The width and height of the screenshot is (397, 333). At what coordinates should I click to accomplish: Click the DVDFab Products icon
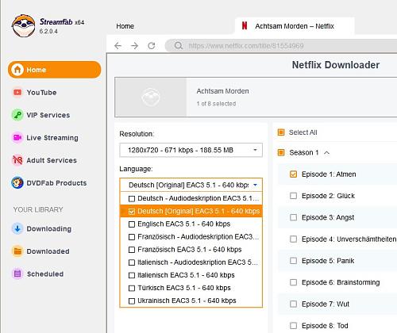(x=17, y=183)
